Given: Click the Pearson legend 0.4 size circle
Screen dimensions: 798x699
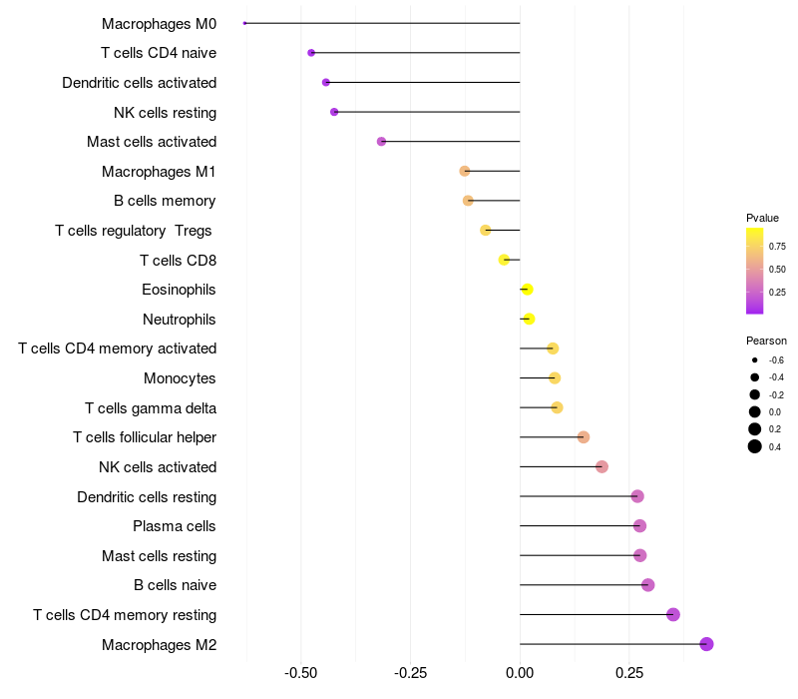Looking at the screenshot, I should click(755, 446).
